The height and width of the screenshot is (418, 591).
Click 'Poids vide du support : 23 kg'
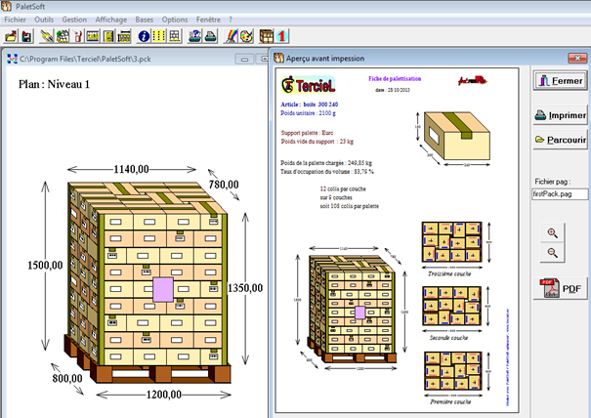pos(317,142)
